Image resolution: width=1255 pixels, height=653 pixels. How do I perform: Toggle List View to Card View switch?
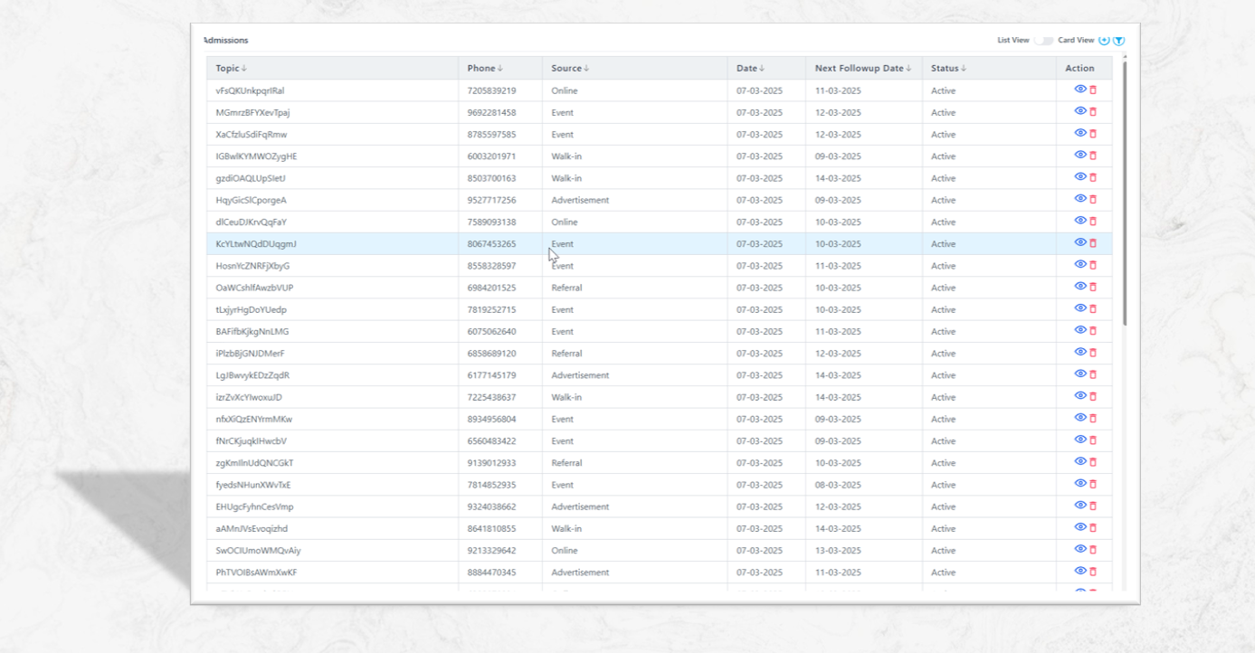coord(1043,41)
